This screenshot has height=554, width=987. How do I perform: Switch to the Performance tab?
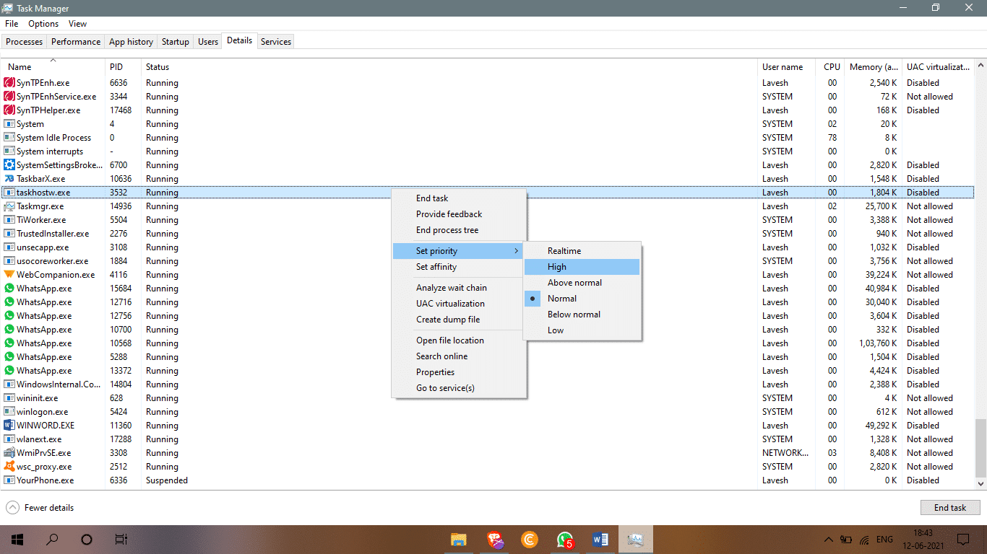click(76, 42)
